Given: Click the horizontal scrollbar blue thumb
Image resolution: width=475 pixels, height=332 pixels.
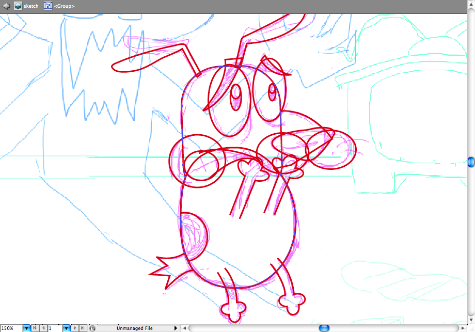Looking at the screenshot, I should click(324, 328).
